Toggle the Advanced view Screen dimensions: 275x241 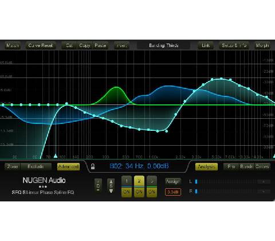[x=68, y=166]
